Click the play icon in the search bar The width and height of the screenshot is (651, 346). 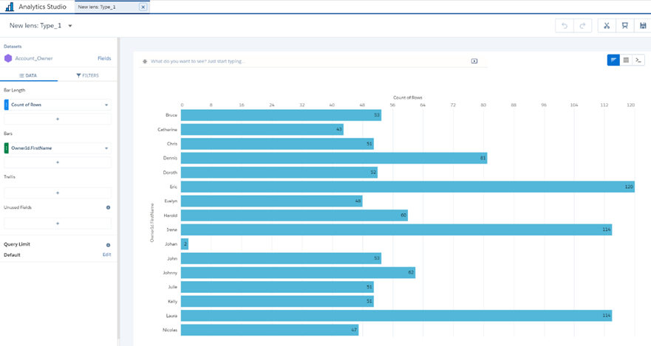pyautogui.click(x=474, y=61)
